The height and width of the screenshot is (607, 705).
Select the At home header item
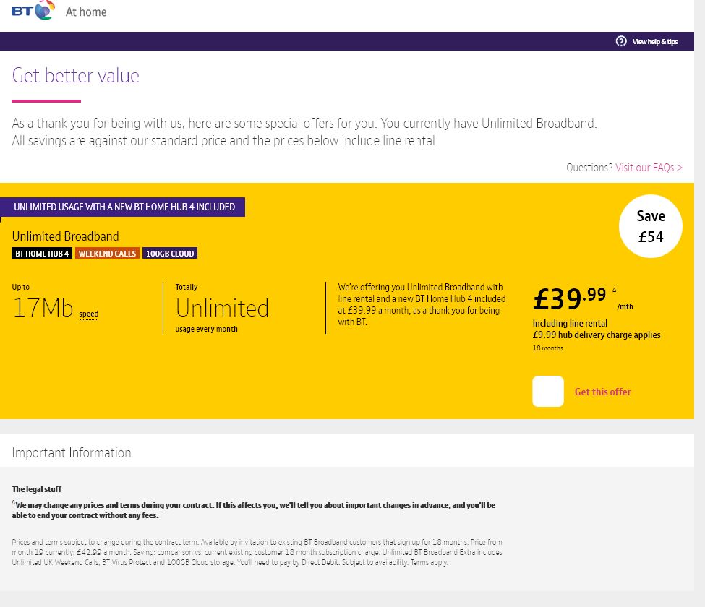coord(86,12)
